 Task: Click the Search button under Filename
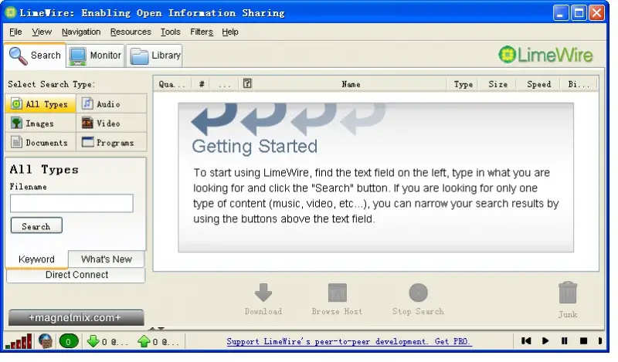point(36,226)
